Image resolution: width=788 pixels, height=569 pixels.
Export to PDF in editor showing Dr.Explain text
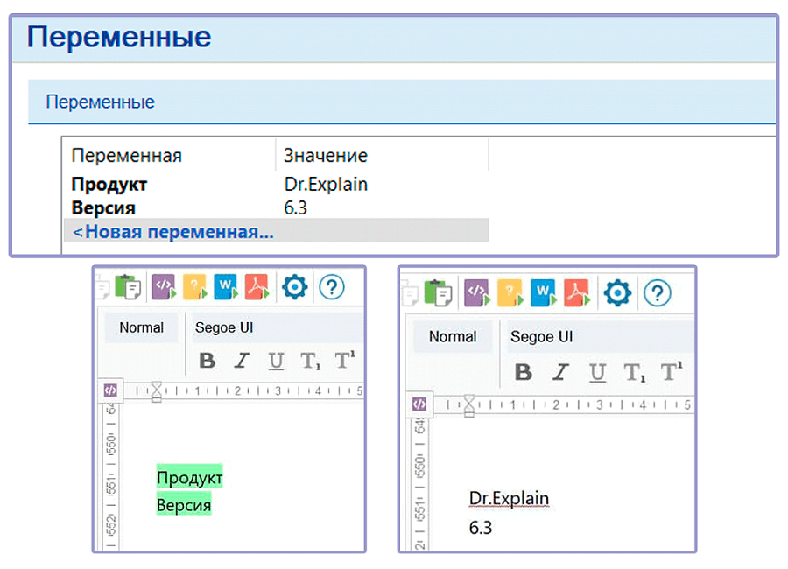pos(577,293)
